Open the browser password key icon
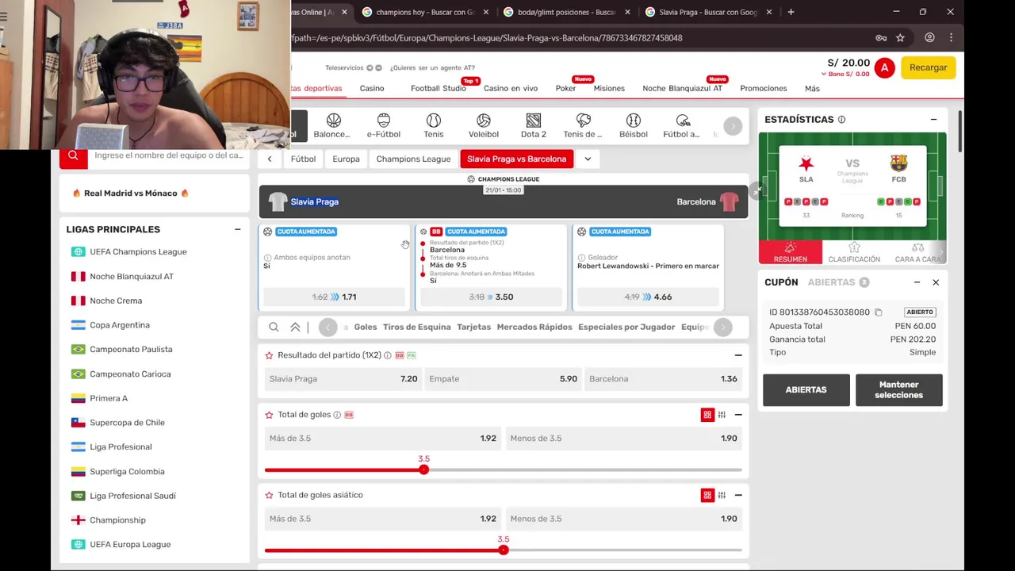1015x571 pixels. click(x=881, y=37)
